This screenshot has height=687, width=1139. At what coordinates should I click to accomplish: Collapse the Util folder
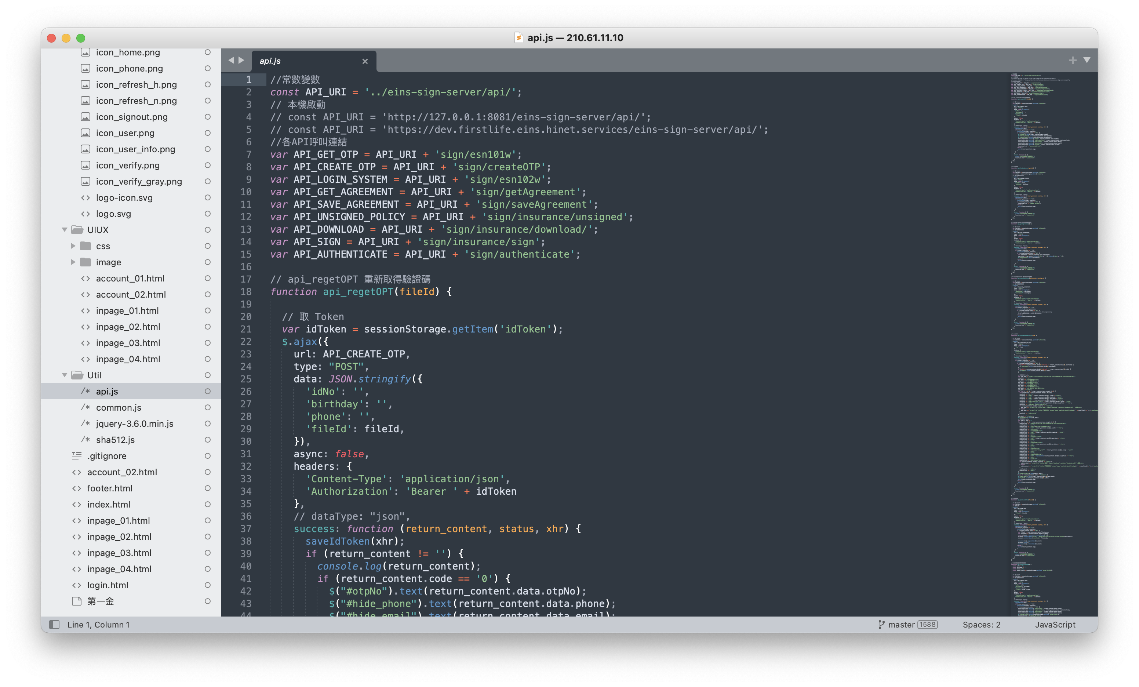(65, 375)
